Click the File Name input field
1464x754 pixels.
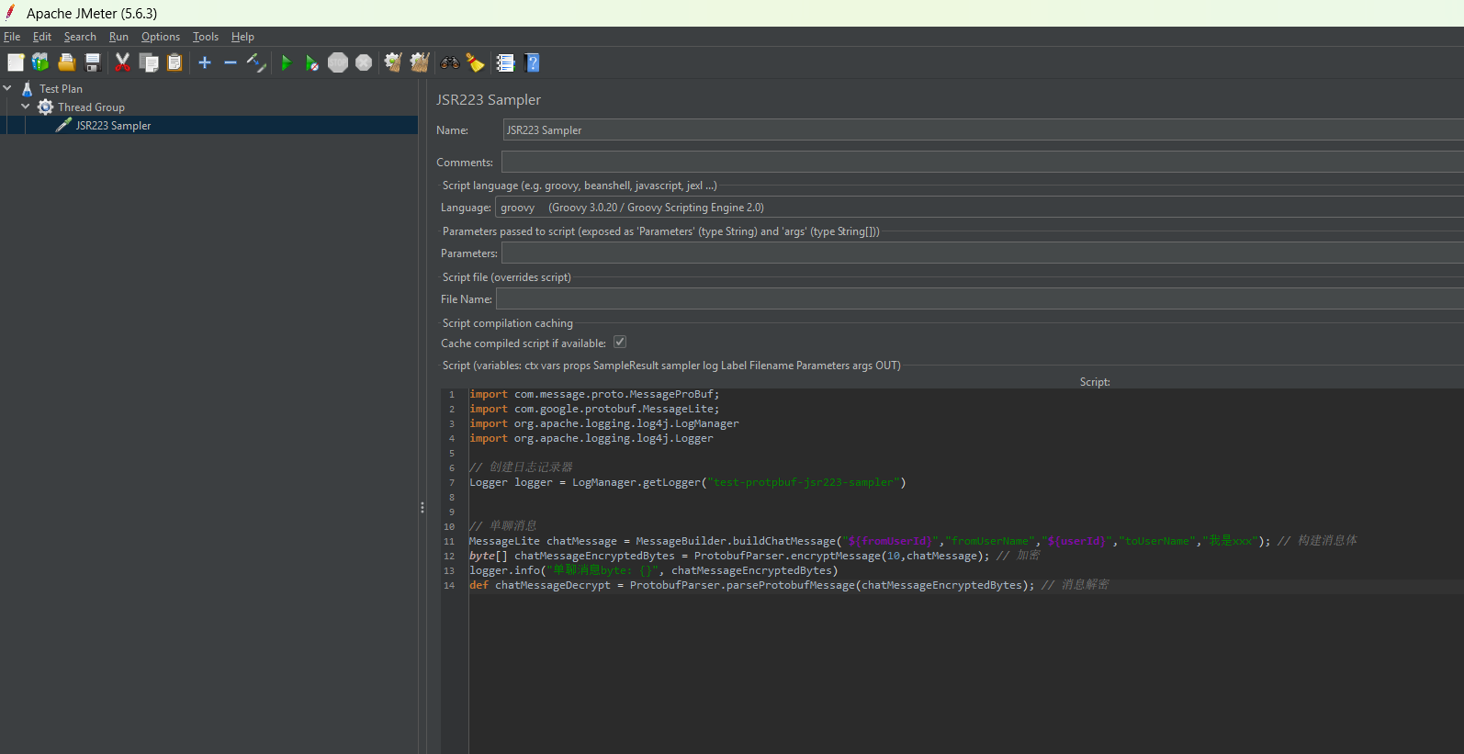click(x=980, y=298)
